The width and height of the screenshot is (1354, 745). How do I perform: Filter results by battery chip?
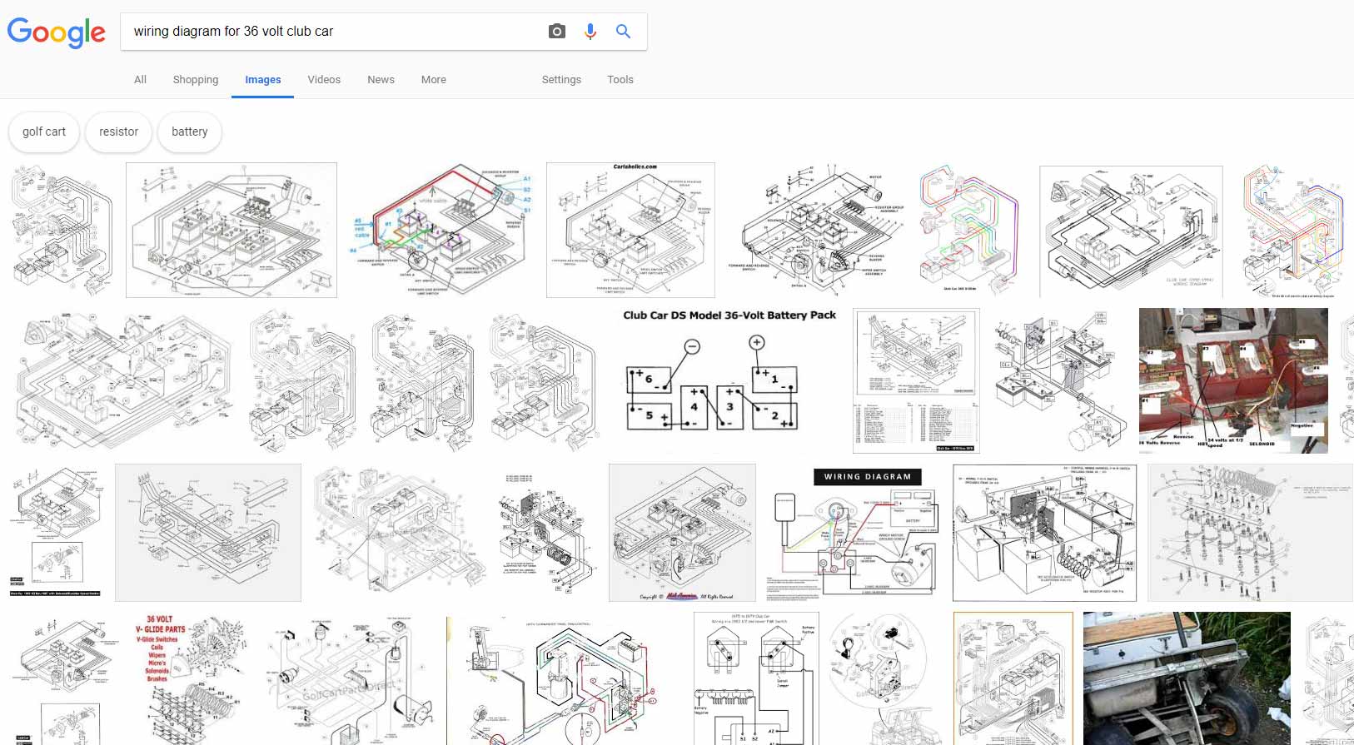(190, 132)
